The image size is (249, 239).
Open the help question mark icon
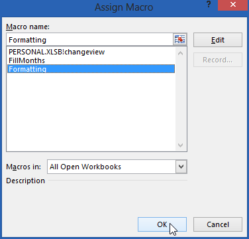point(209,5)
